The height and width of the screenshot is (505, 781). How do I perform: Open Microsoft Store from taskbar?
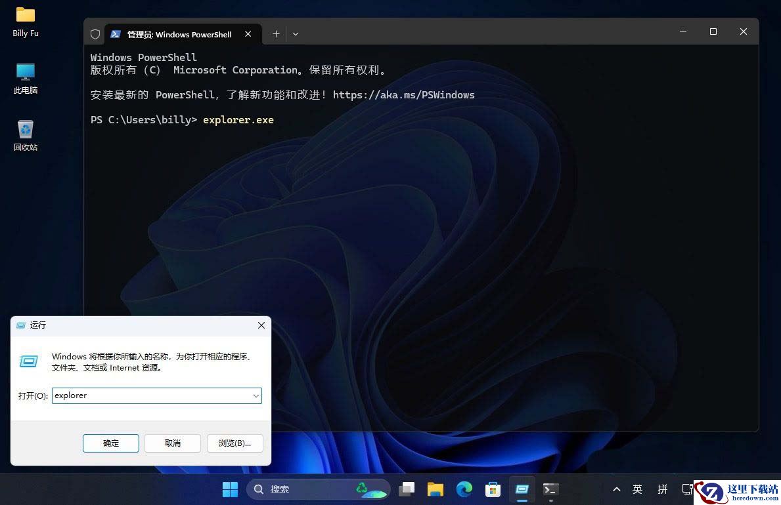point(493,489)
